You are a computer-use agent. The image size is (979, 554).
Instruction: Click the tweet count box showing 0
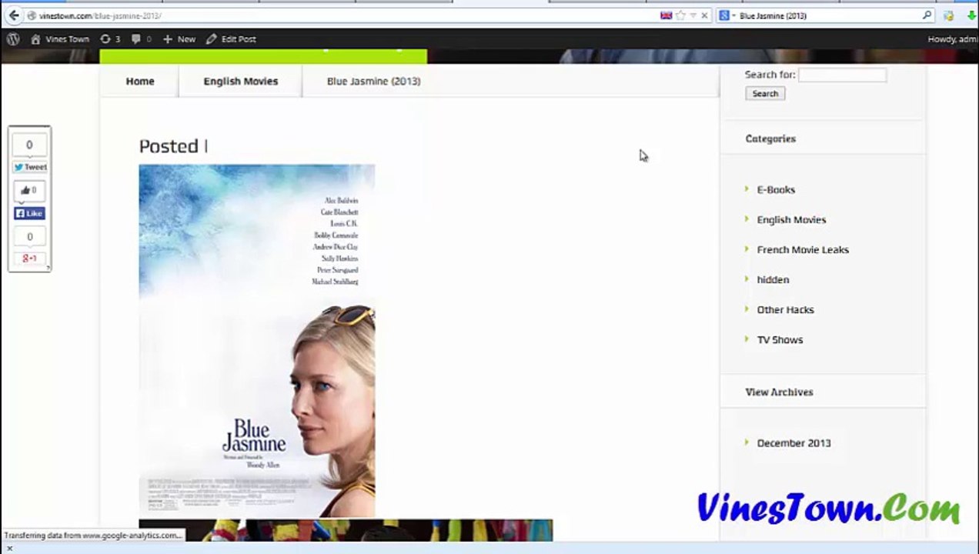click(x=29, y=145)
